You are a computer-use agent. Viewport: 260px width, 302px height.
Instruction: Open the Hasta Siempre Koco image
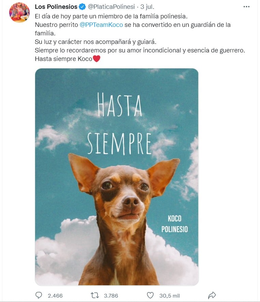point(117,177)
